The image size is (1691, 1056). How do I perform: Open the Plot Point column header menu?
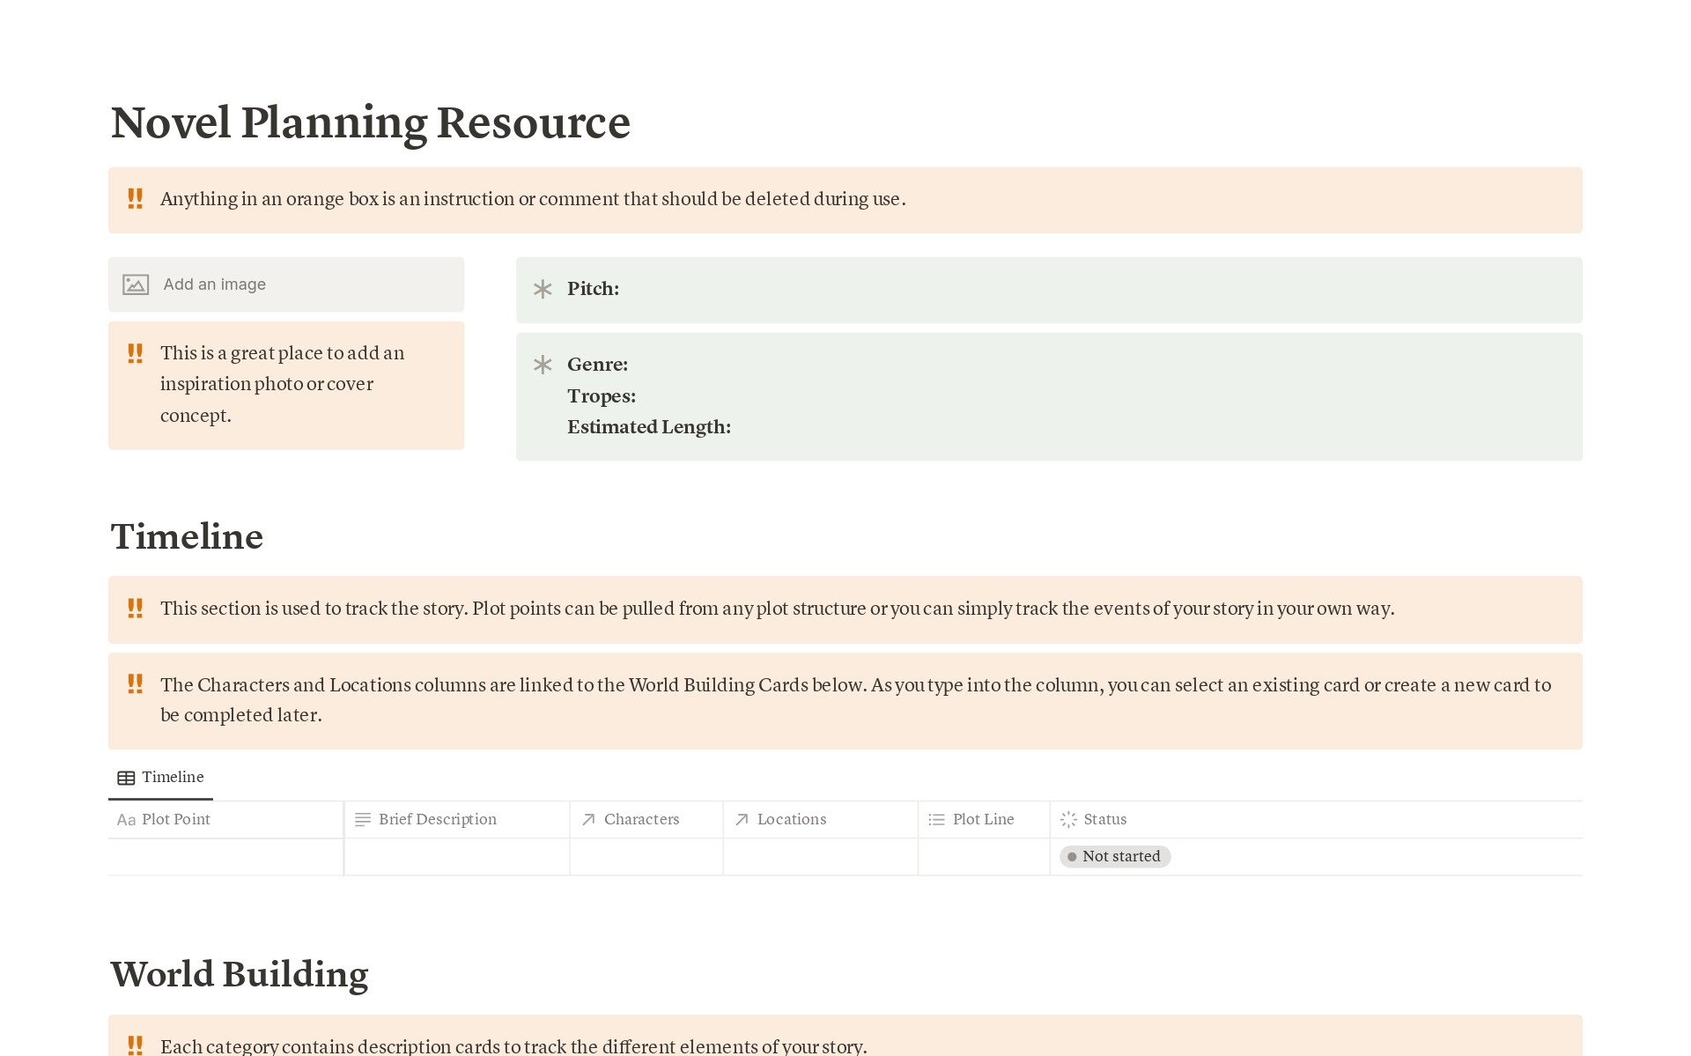coord(176,819)
